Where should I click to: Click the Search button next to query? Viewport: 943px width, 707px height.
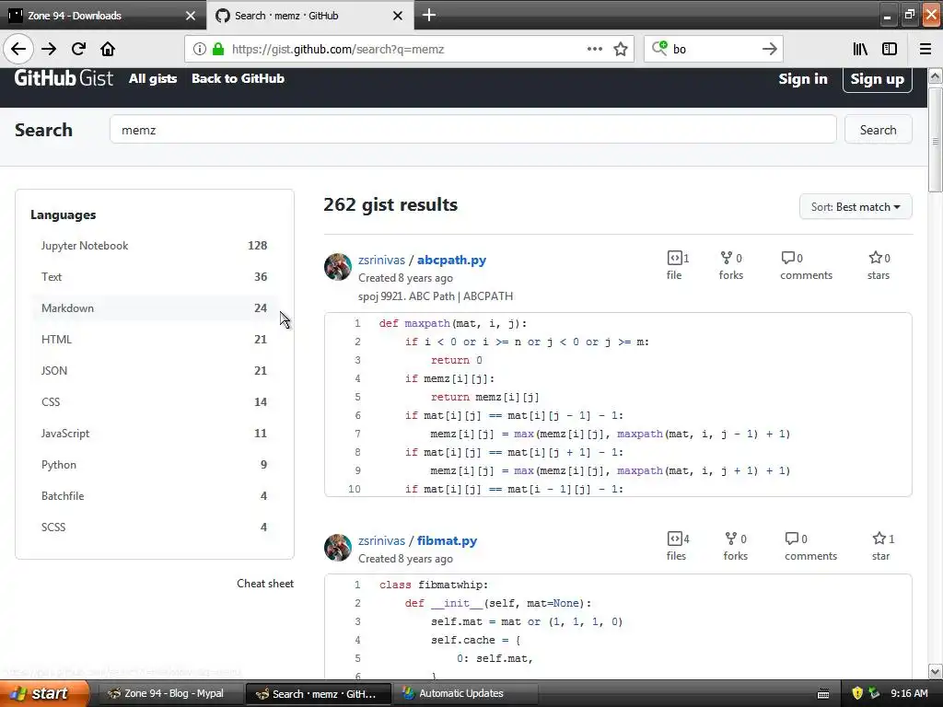point(878,130)
